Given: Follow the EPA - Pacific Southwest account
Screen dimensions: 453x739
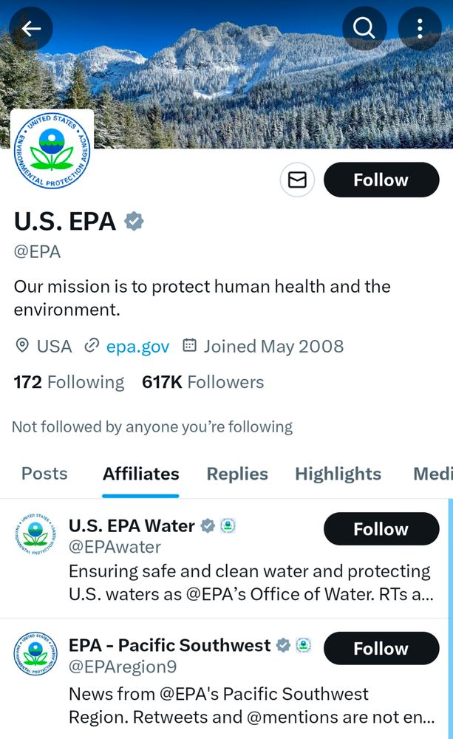Looking at the screenshot, I should pos(381,649).
